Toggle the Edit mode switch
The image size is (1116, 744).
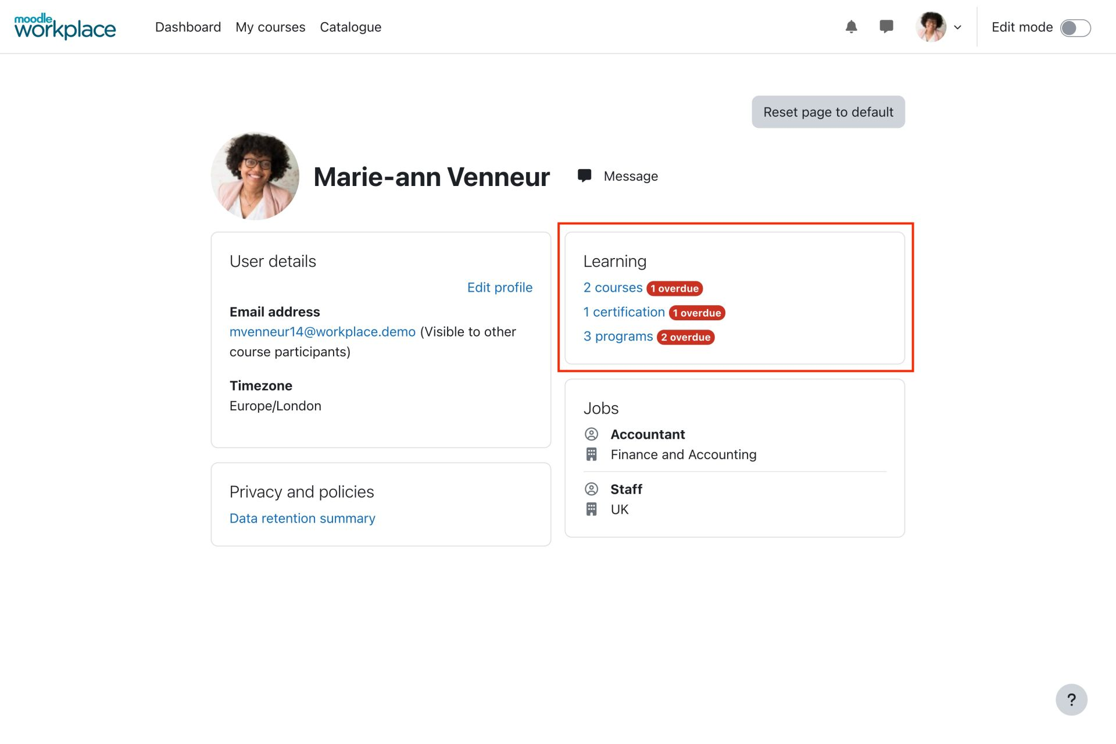coord(1075,28)
